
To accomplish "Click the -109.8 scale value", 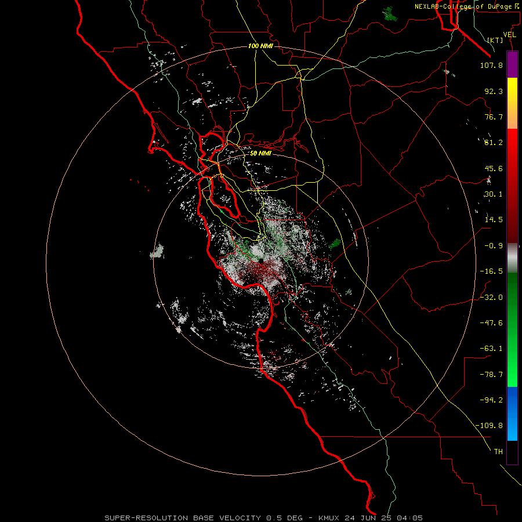I will (x=489, y=426).
